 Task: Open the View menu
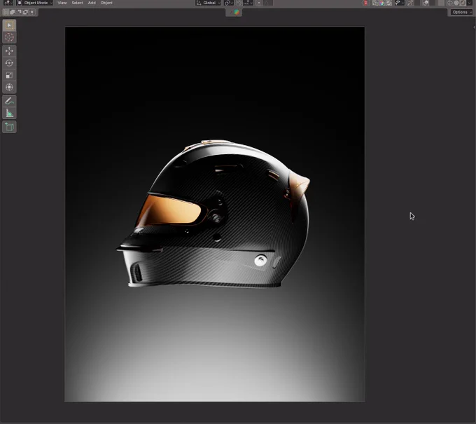click(62, 3)
